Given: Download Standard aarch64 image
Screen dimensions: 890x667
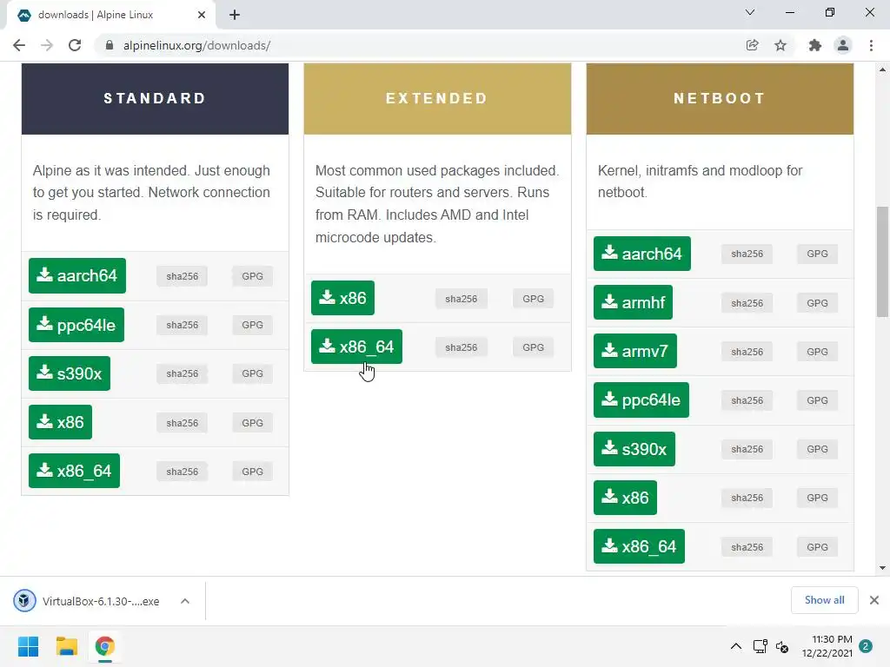Looking at the screenshot, I should click(77, 275).
